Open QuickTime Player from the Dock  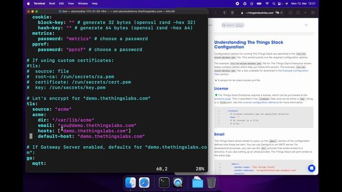tap(178, 182)
